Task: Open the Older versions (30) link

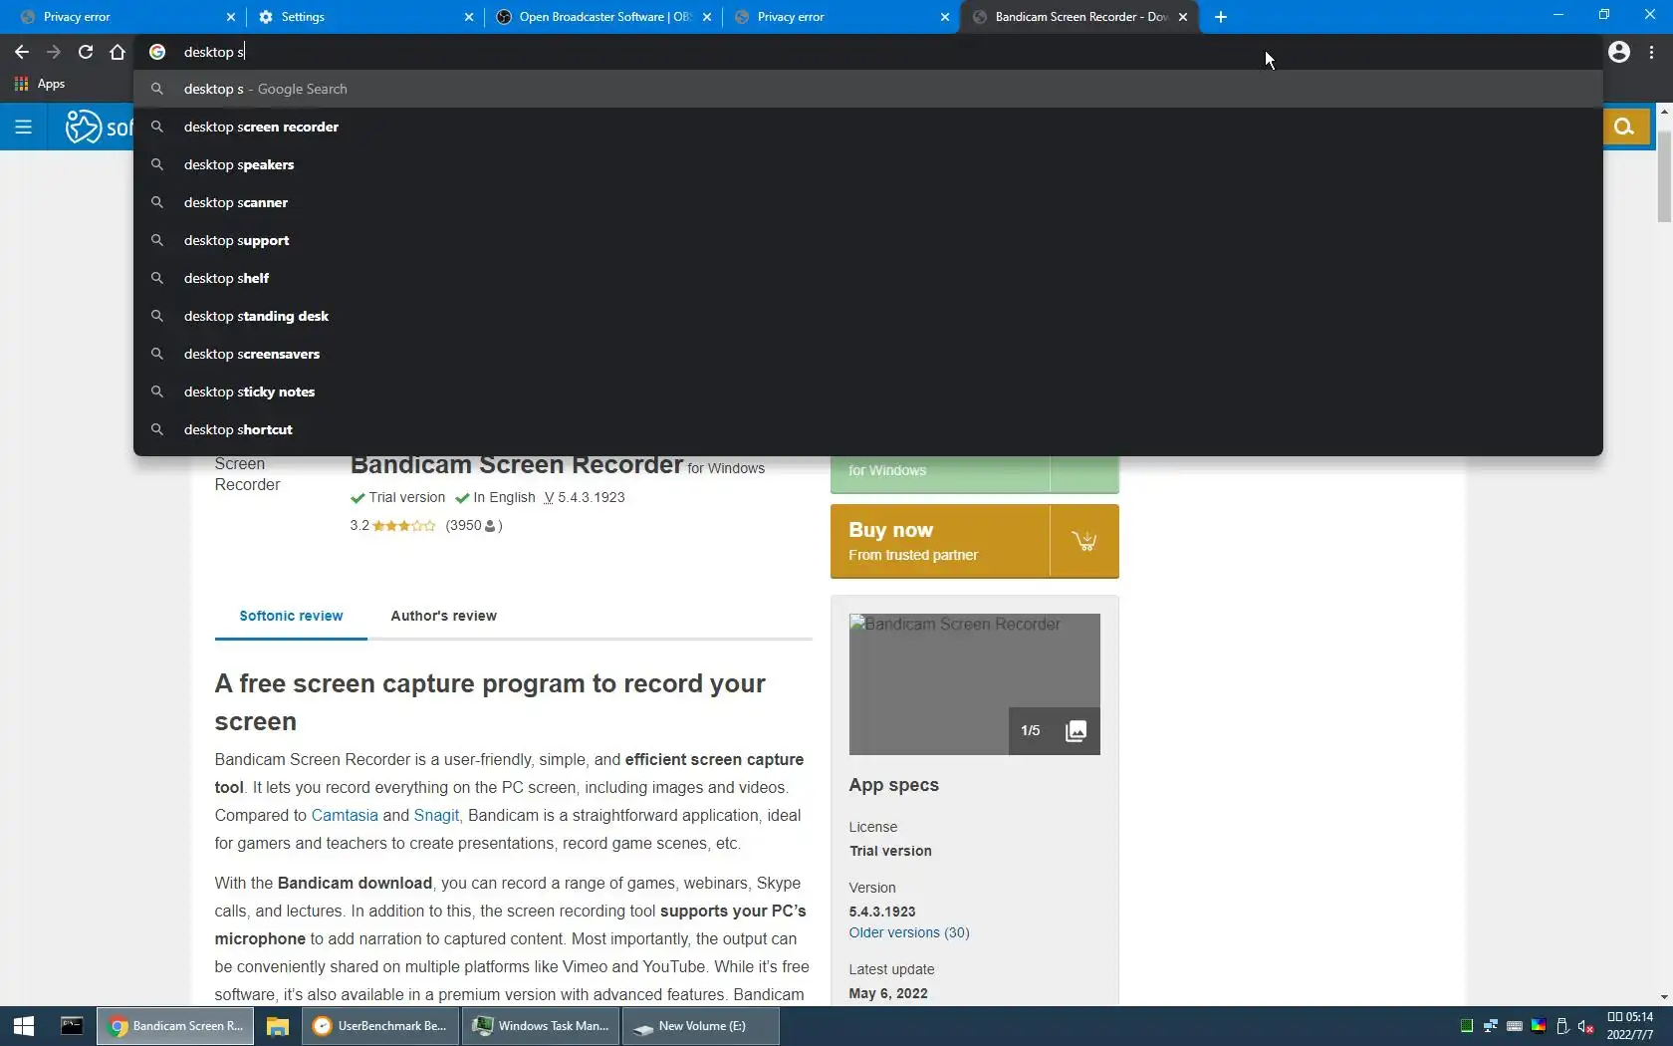Action: pyautogui.click(x=909, y=932)
